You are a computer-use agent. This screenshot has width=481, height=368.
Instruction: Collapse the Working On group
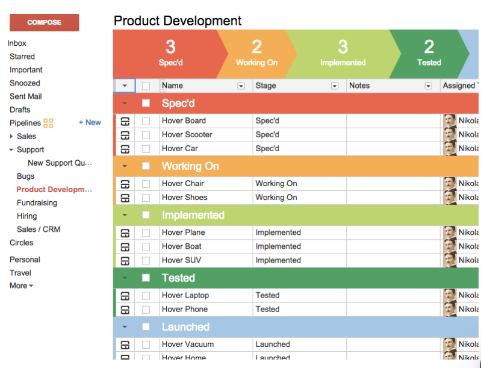pos(125,166)
